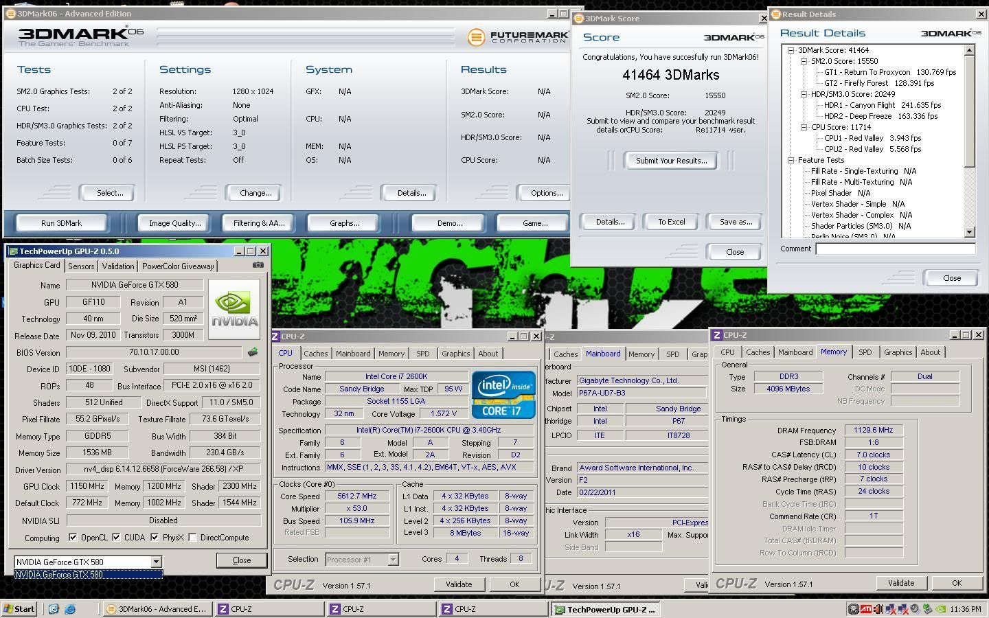The width and height of the screenshot is (989, 618).
Task: Click the Memory CPU-Z window title icon
Action: [717, 335]
